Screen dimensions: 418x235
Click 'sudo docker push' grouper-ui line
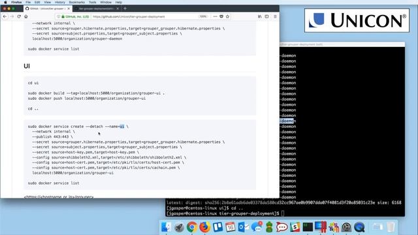click(x=87, y=99)
